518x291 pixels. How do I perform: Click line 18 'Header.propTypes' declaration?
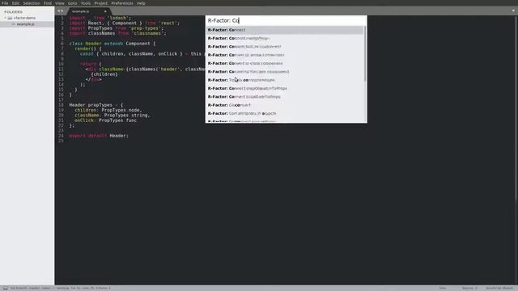96,105
